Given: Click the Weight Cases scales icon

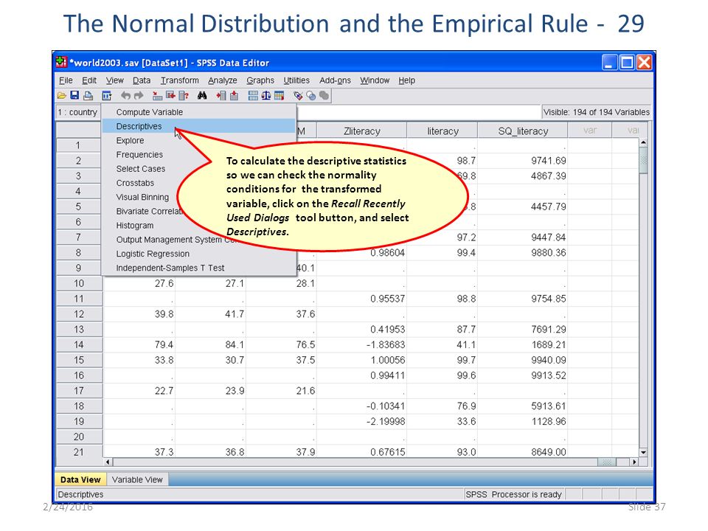Looking at the screenshot, I should tap(266, 96).
